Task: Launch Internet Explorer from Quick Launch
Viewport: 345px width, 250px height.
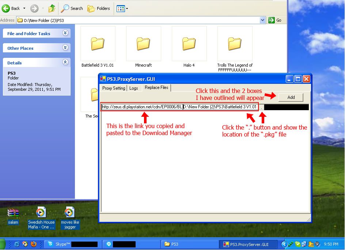Action: (16, 244)
